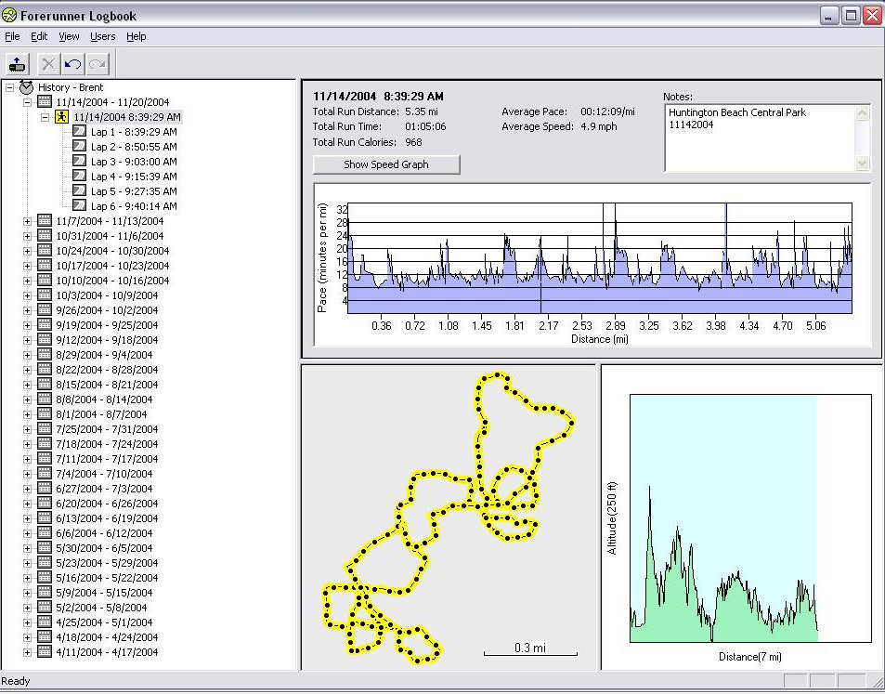Click the Lap 3 lap icon
The width and height of the screenshot is (885, 694).
[x=80, y=161]
